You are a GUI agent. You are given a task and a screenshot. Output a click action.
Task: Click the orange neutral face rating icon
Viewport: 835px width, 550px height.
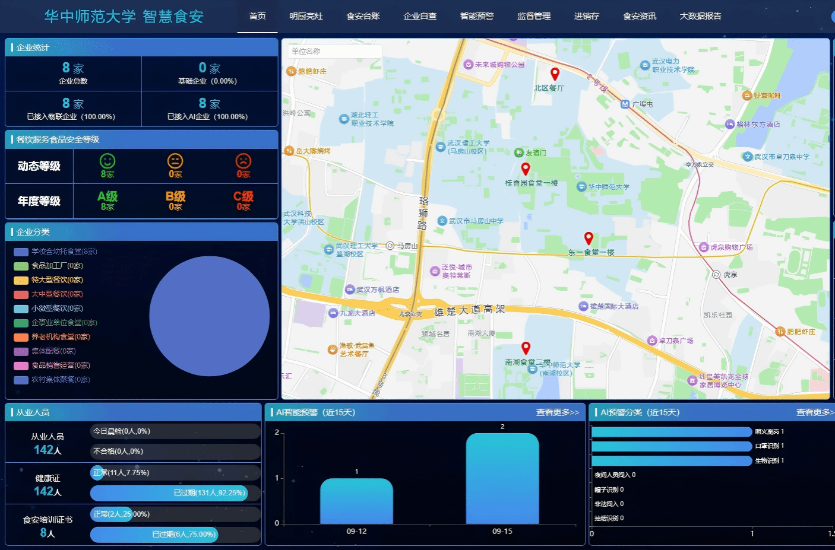175,161
